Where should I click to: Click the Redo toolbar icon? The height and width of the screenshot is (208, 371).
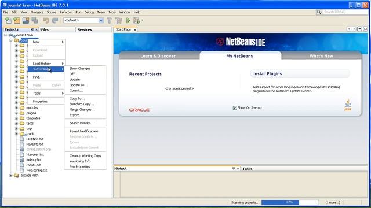55,21
